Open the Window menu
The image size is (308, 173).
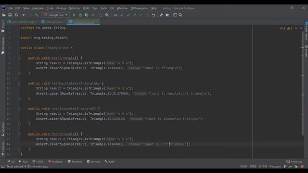coord(122,8)
